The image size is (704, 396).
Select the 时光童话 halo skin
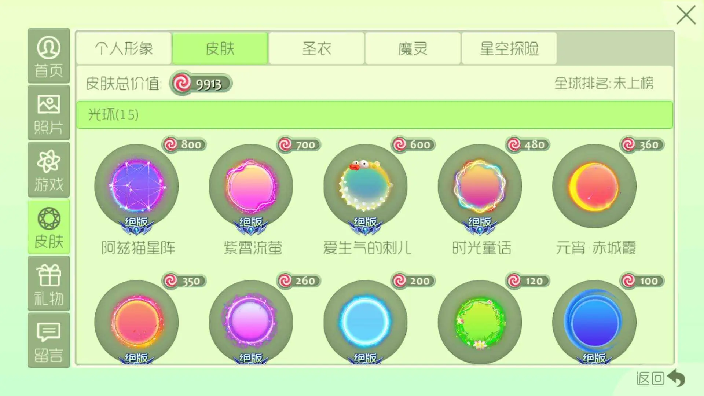click(480, 186)
